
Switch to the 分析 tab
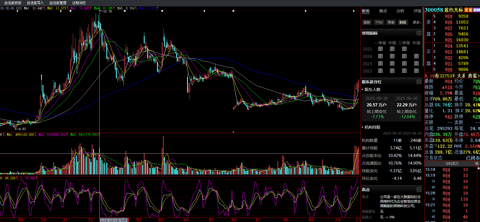[x=400, y=11]
